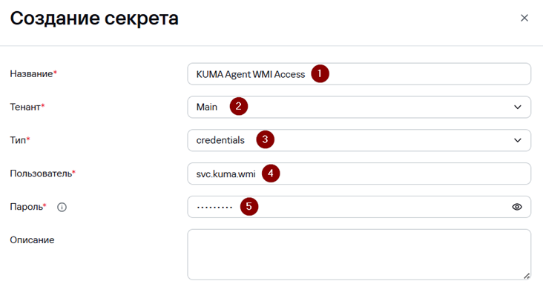Open the Тип dropdown showing credentials

(x=359, y=140)
